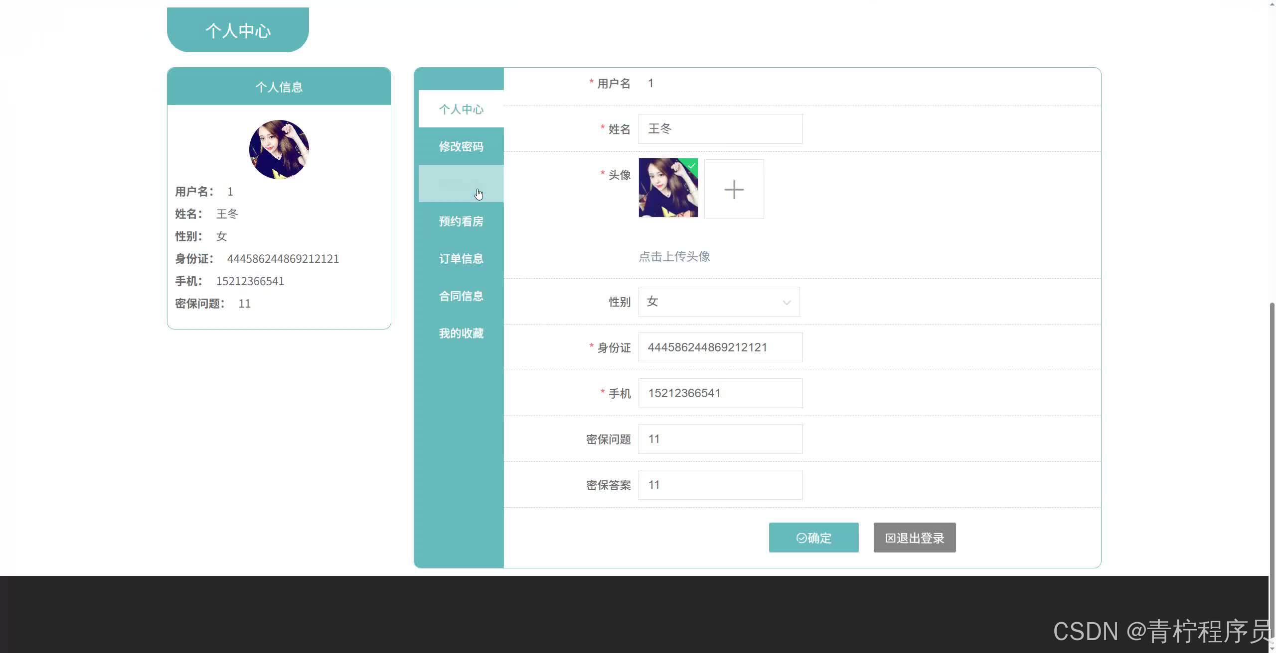Go to 我的收藏 section

461,333
